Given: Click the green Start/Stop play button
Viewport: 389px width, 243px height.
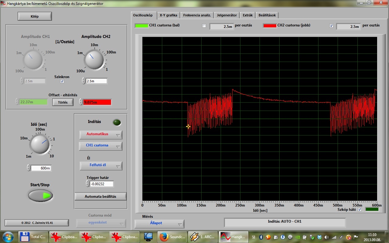Looking at the screenshot, I should [40, 196].
